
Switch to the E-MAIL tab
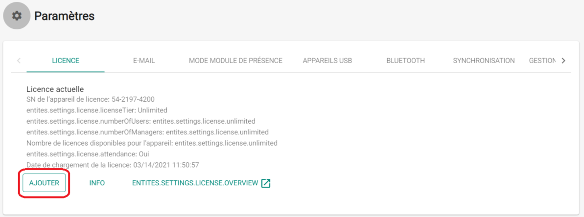click(144, 61)
